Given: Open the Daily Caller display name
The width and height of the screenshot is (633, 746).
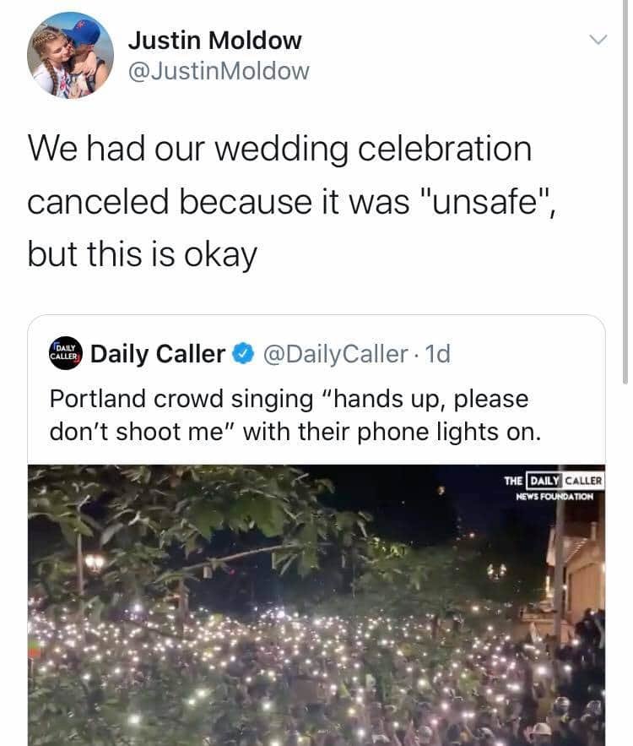Looking at the screenshot, I should pyautogui.click(x=157, y=354).
